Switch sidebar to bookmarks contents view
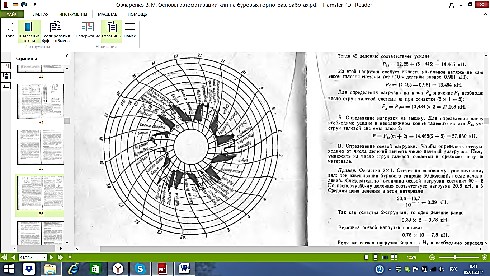The height and width of the screenshot is (276, 490). coord(6,66)
